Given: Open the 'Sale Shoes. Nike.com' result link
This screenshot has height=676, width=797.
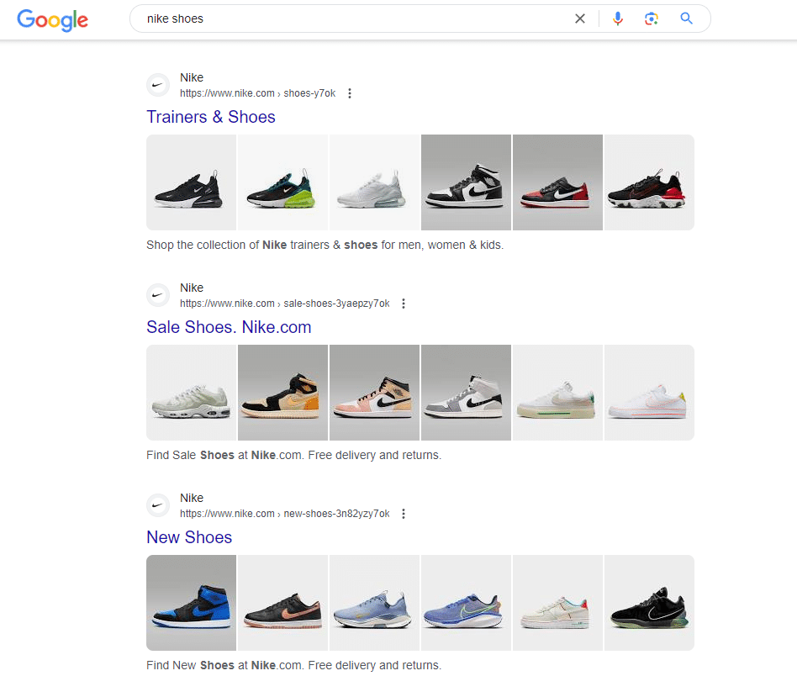Looking at the screenshot, I should pyautogui.click(x=229, y=327).
